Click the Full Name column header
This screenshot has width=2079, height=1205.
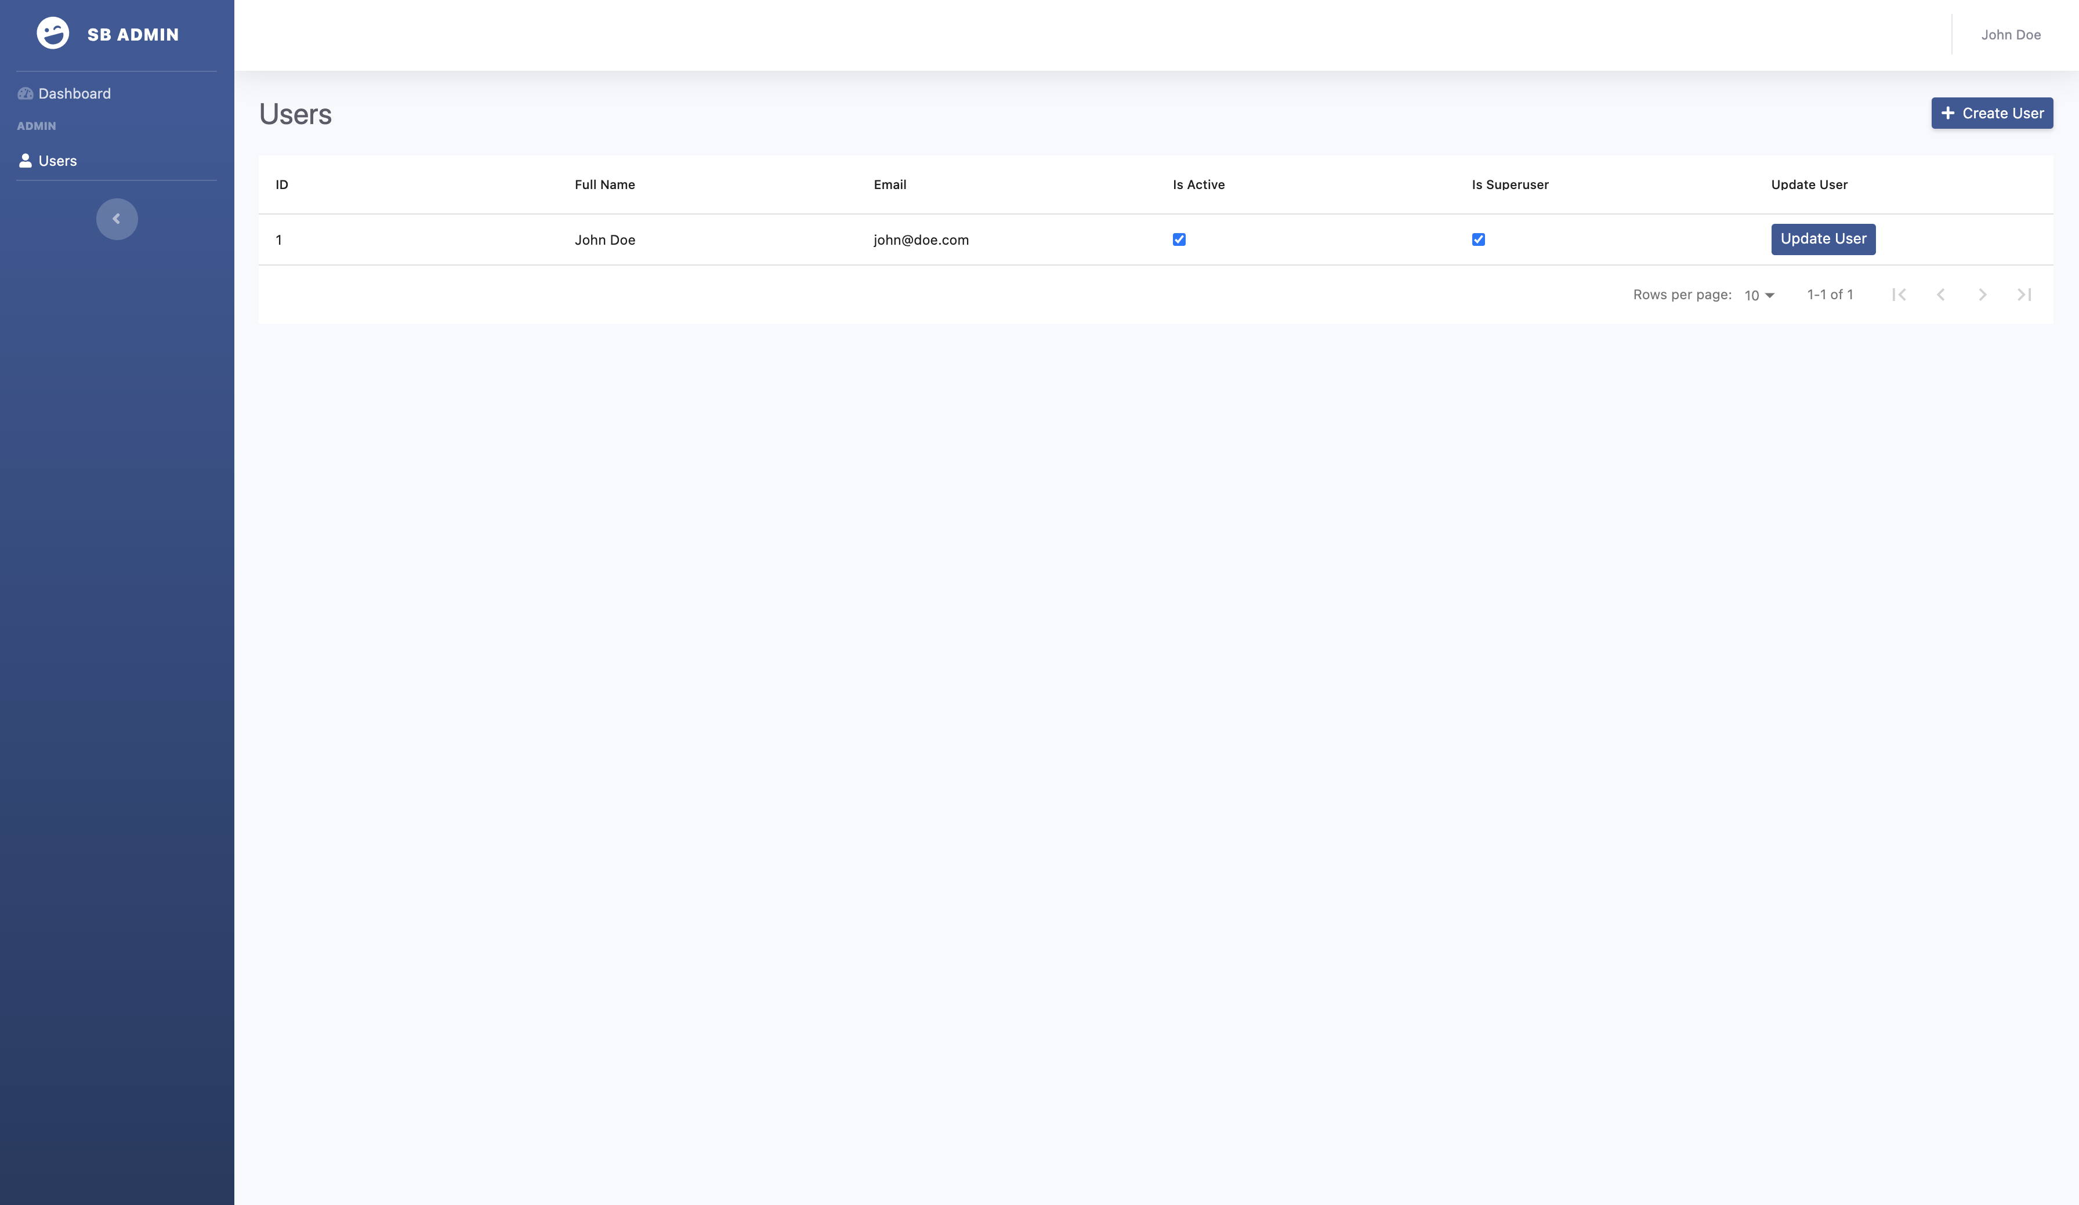[604, 185]
